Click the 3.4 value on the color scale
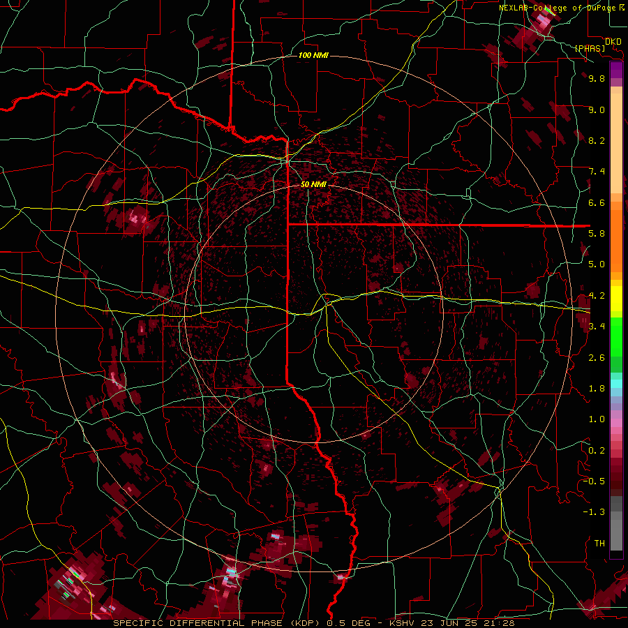The height and width of the screenshot is (628, 628). tap(597, 327)
